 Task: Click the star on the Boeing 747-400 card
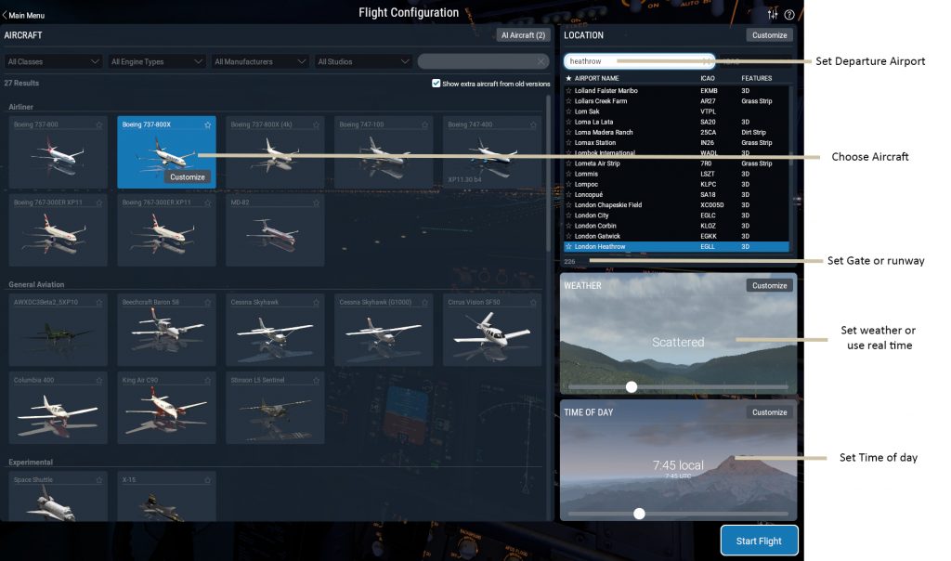click(533, 125)
